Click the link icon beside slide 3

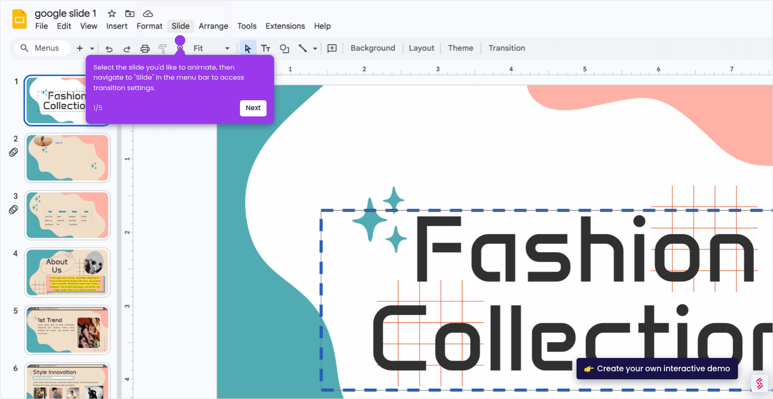13,210
